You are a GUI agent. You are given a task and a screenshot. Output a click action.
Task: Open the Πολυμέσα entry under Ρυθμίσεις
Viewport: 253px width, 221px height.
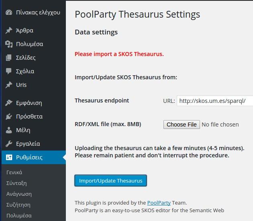click(x=19, y=215)
